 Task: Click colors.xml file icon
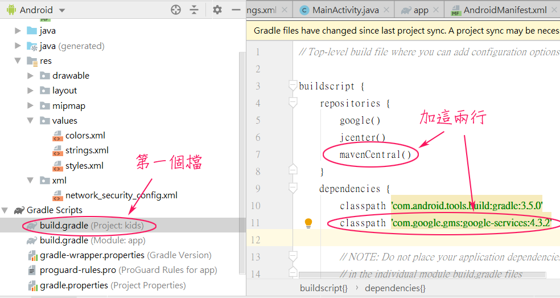(x=57, y=136)
